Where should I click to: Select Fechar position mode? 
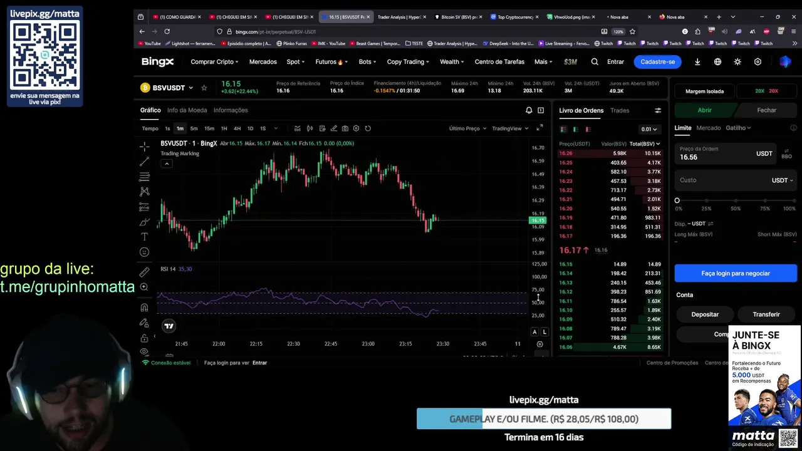766,110
